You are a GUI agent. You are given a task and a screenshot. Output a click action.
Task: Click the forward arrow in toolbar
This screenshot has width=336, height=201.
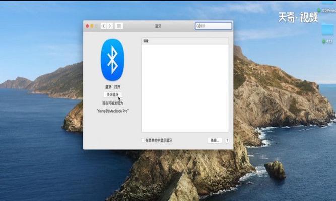click(110, 26)
